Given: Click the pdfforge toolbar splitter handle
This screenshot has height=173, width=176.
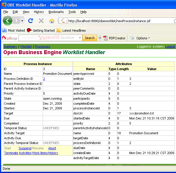Looking at the screenshot, I should click(100, 38).
